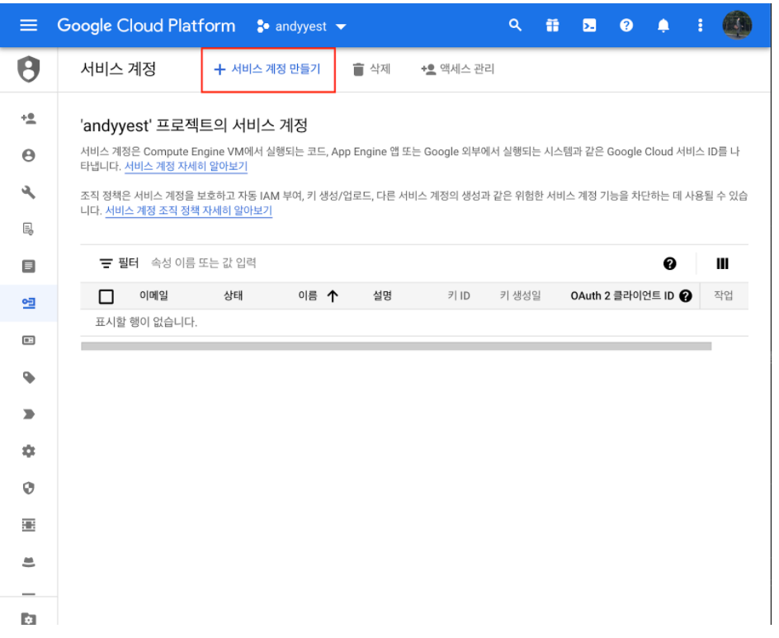
Task: Open the identity person-circle sidebar icon
Action: coord(29,155)
